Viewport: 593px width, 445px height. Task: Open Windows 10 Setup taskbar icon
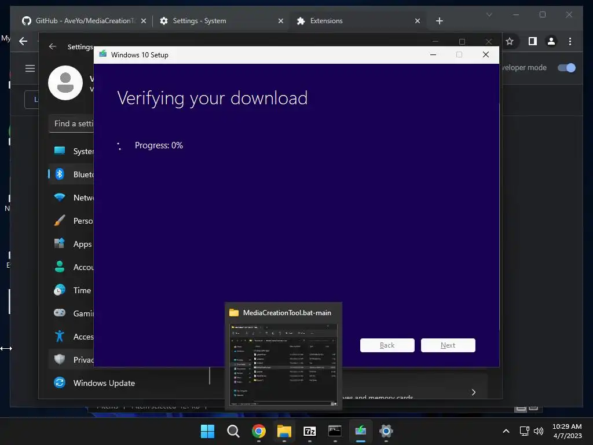point(360,431)
